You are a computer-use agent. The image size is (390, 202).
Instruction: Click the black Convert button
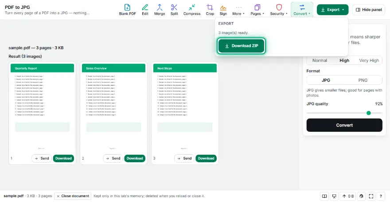344,125
